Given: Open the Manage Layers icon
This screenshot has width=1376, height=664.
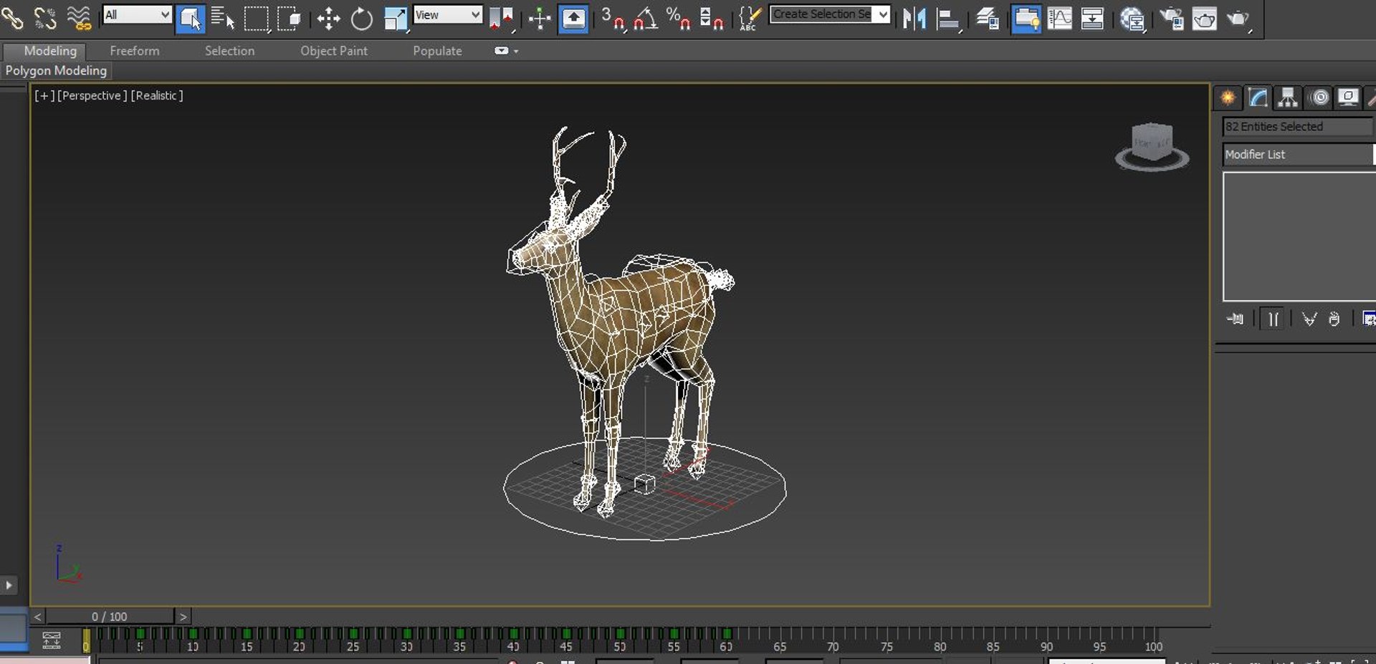Looking at the screenshot, I should click(988, 19).
